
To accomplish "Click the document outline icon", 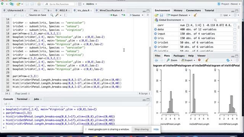I will click(x=148, y=15).
